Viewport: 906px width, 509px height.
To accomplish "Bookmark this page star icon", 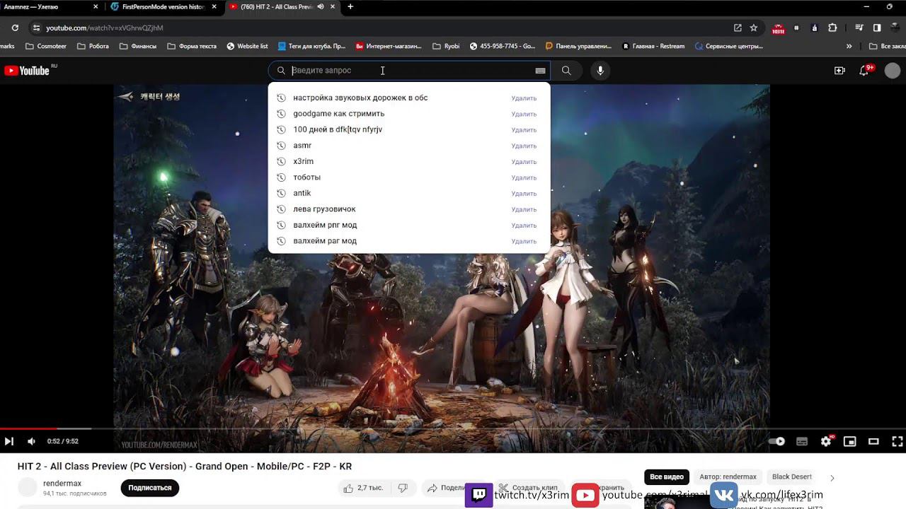I will [x=754, y=28].
